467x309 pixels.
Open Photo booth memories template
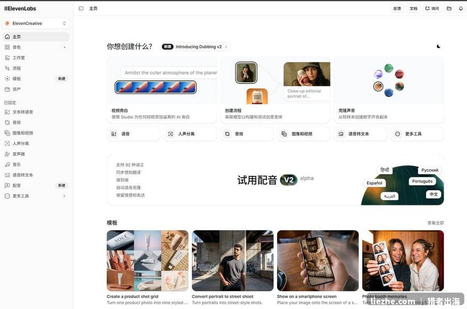403,267
